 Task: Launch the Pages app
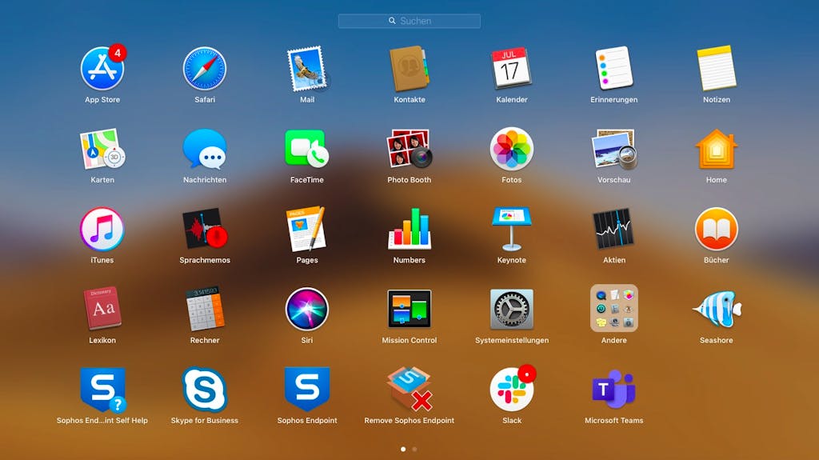click(x=307, y=229)
